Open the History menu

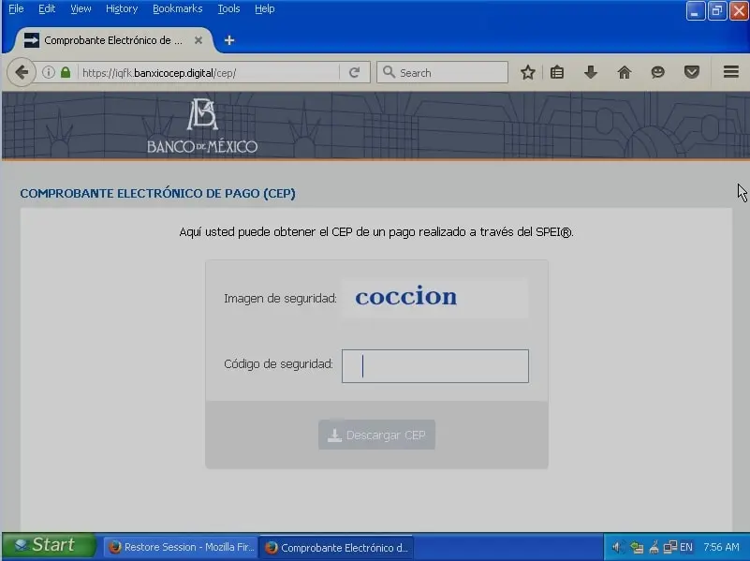coord(122,8)
